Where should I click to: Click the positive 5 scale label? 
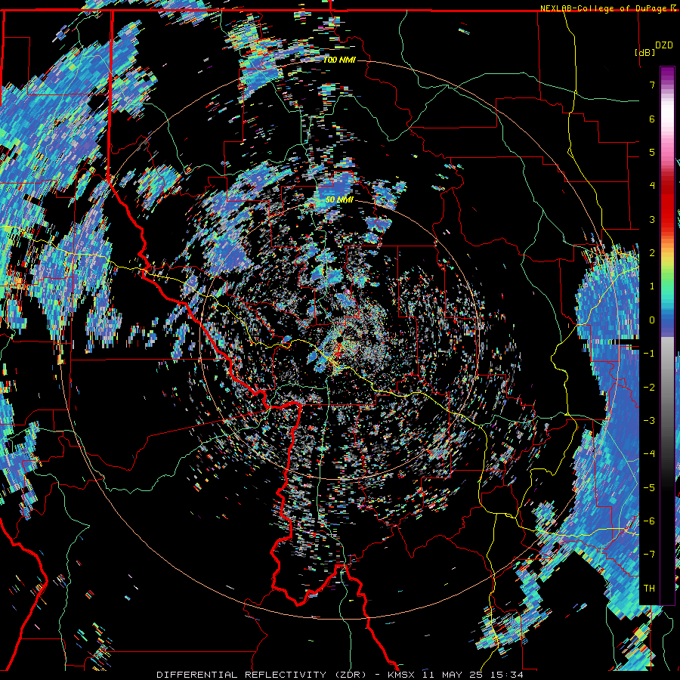(x=652, y=152)
